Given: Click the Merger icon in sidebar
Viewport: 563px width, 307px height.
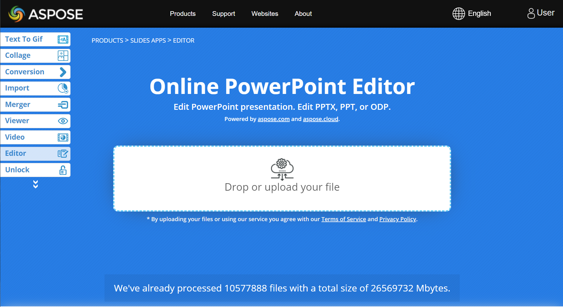Looking at the screenshot, I should click(63, 105).
